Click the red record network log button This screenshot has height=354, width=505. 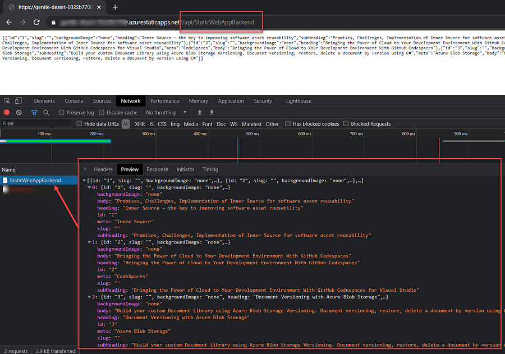click(x=7, y=113)
